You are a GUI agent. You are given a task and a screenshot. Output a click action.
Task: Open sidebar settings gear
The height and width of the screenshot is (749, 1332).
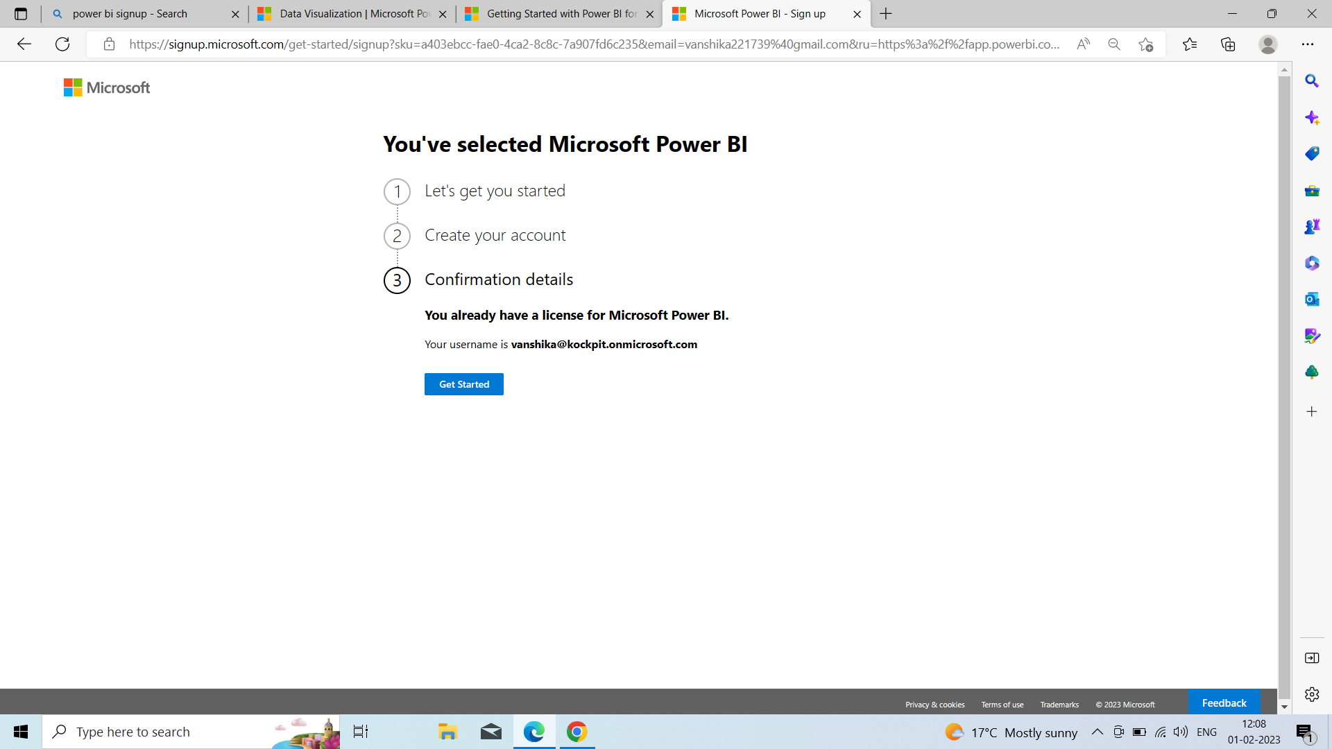pyautogui.click(x=1312, y=694)
